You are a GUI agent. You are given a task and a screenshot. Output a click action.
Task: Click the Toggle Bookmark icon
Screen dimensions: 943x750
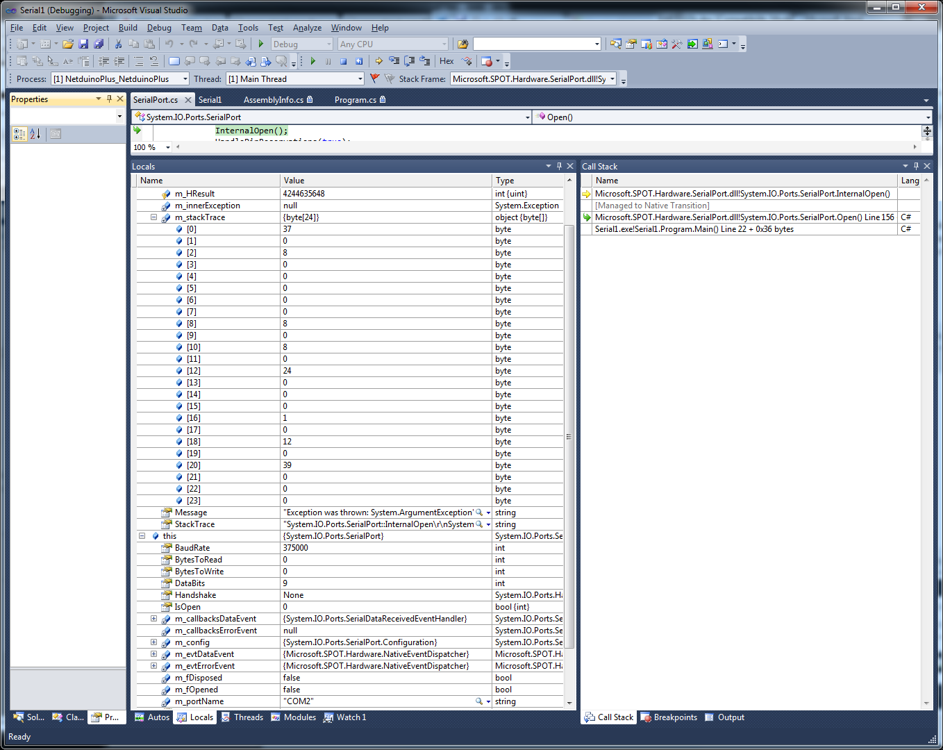click(174, 61)
